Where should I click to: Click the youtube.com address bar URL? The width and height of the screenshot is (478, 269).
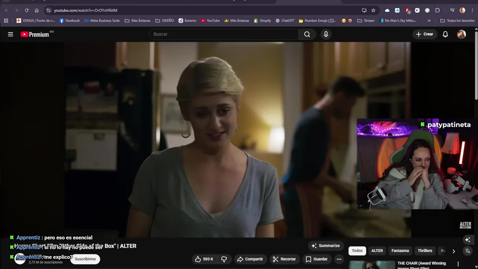(86, 10)
